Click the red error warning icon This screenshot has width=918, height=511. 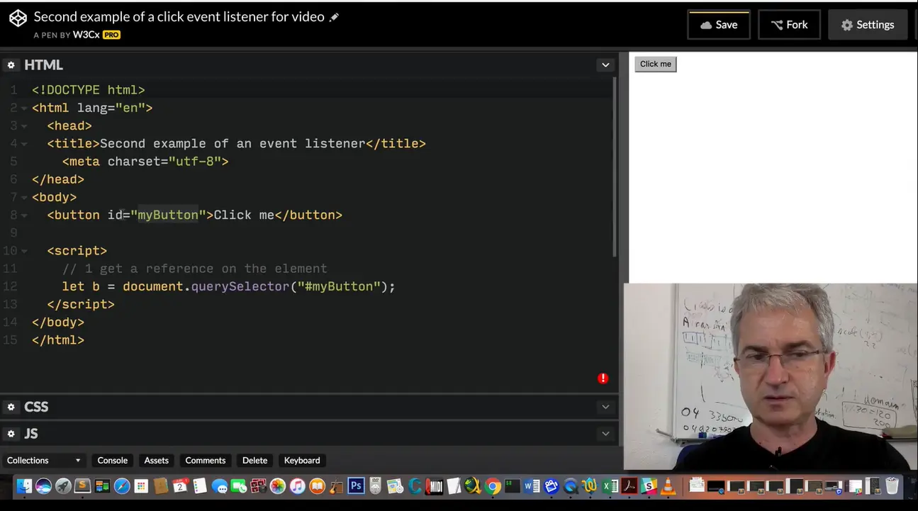603,378
